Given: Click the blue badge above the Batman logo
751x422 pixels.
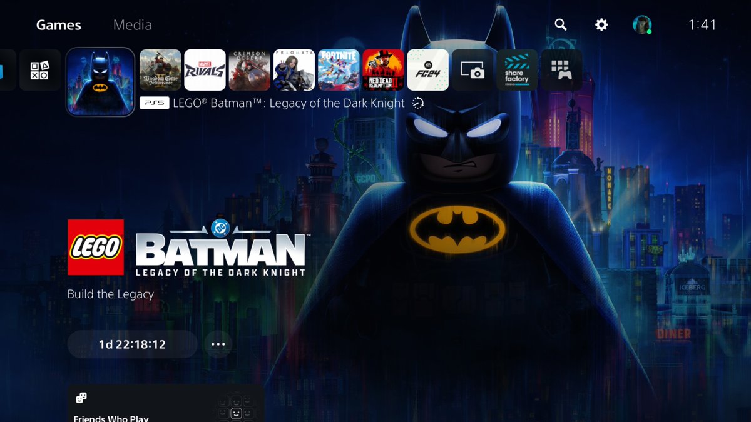Looking at the screenshot, I should click(219, 226).
